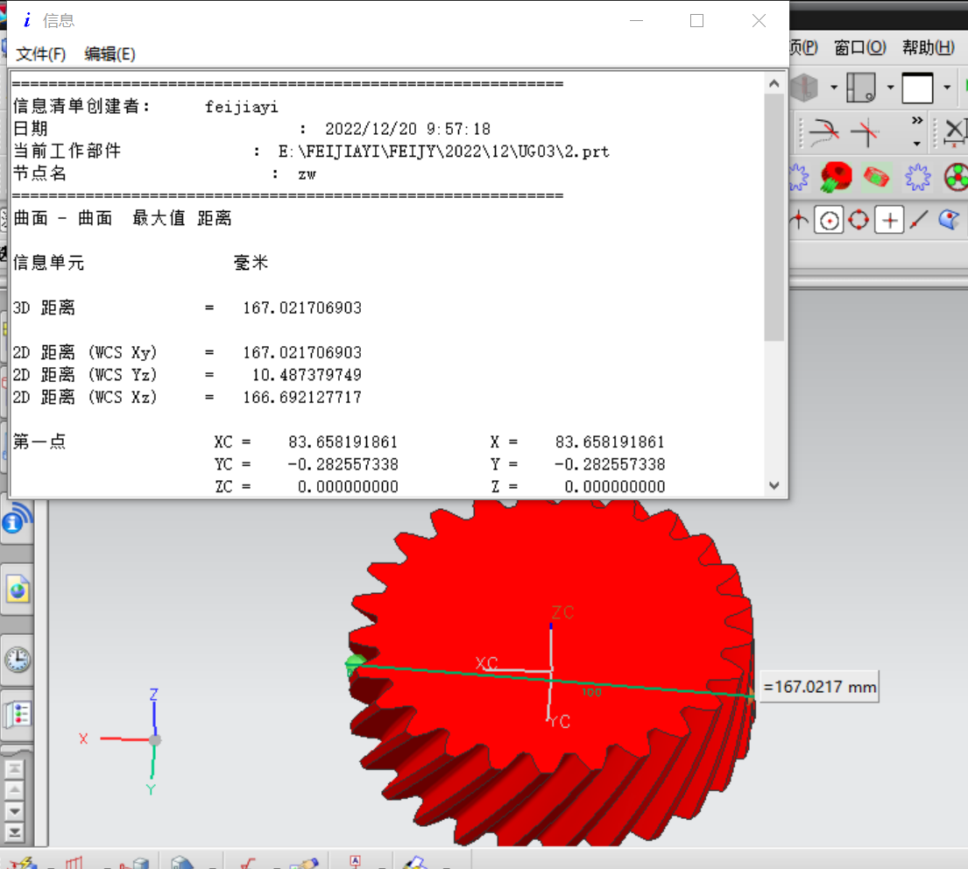This screenshot has width=968, height=869.
Task: Click the view triad XYZ axis origin
Action: (x=155, y=739)
